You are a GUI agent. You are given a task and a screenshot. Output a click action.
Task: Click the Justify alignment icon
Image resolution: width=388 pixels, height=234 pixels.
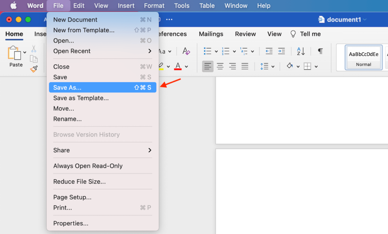click(244, 66)
